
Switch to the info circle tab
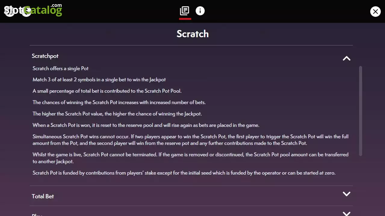coord(200,11)
